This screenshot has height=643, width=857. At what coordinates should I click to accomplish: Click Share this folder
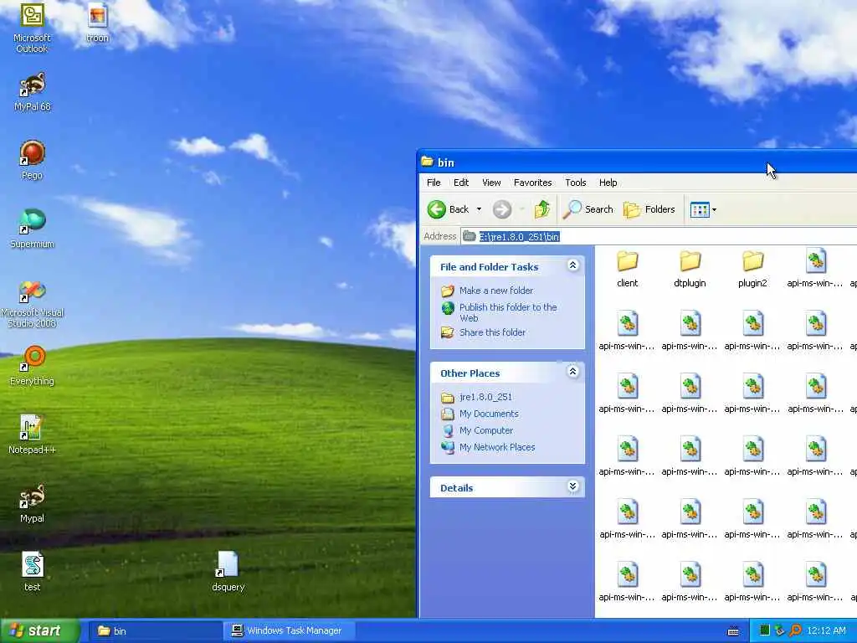pyautogui.click(x=492, y=332)
